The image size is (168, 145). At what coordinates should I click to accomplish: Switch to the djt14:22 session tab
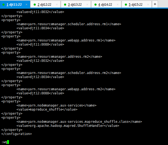tap(106, 4)
